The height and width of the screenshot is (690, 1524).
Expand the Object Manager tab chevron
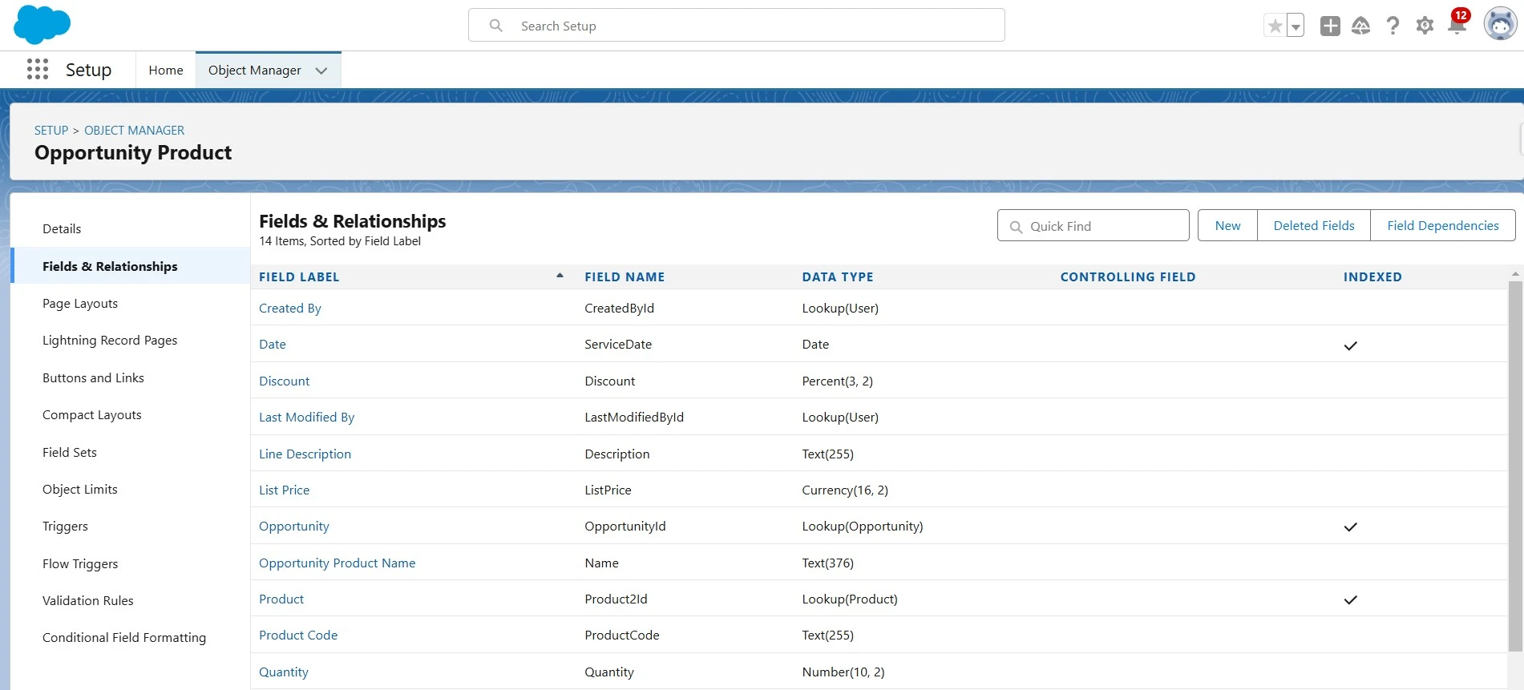tap(321, 71)
